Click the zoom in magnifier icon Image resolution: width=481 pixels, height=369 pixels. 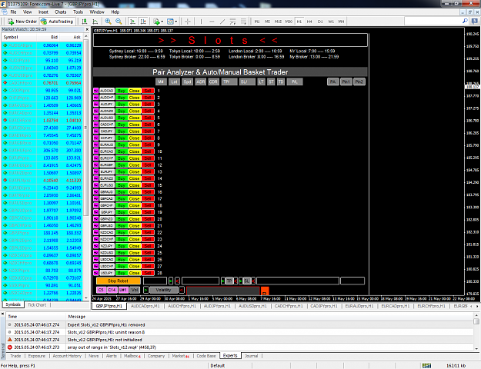click(108, 22)
